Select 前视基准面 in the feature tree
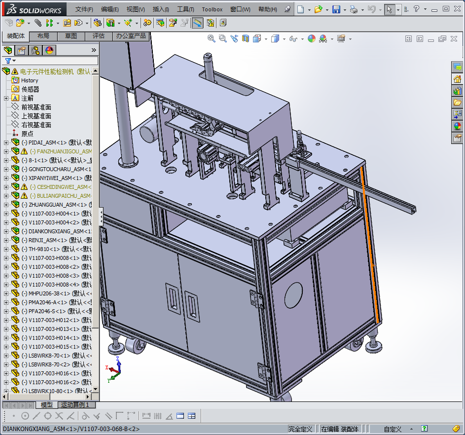Viewport: 465px width, 435px height. [36, 107]
